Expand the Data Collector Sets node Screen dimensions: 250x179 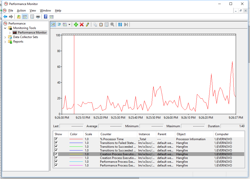pyautogui.click(x=5, y=37)
